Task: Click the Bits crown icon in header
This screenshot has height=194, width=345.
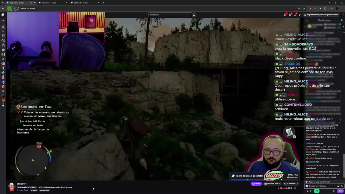Action: pyautogui.click(x=300, y=15)
